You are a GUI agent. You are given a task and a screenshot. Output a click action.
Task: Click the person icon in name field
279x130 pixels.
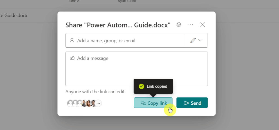click(x=72, y=40)
